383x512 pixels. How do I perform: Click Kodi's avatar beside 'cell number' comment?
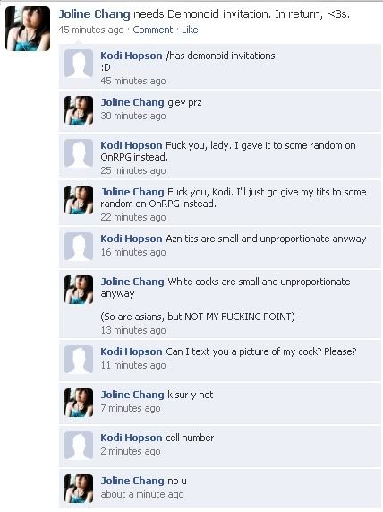pos(79,446)
